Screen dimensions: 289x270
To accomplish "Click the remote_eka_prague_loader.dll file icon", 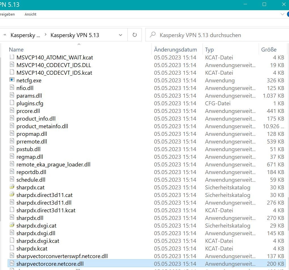I will tap(12, 164).
